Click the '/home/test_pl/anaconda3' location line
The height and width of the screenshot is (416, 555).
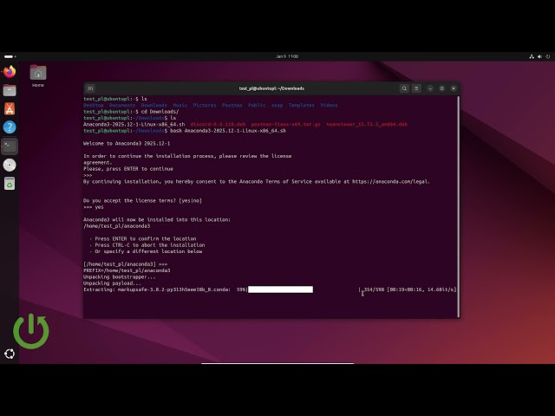click(116, 226)
